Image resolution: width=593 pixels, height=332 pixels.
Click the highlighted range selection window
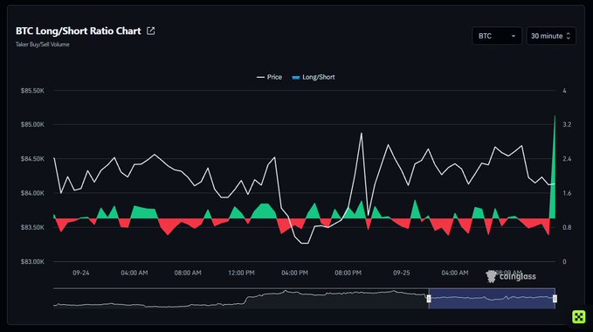point(492,298)
